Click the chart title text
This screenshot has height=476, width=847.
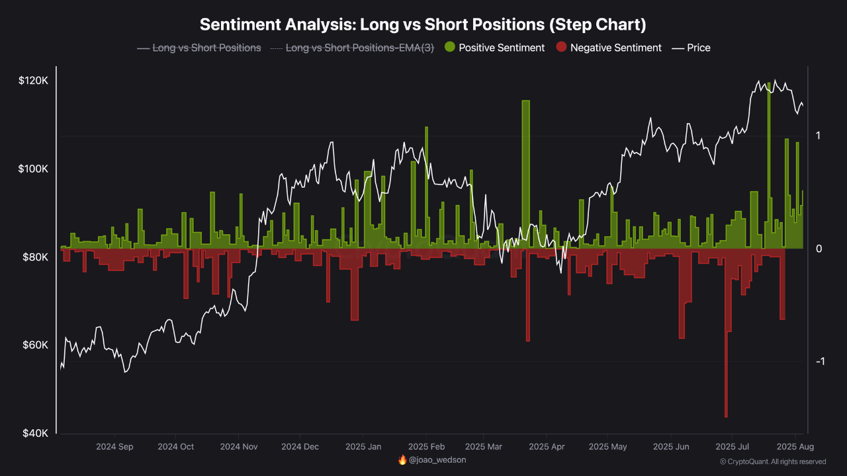423,24
